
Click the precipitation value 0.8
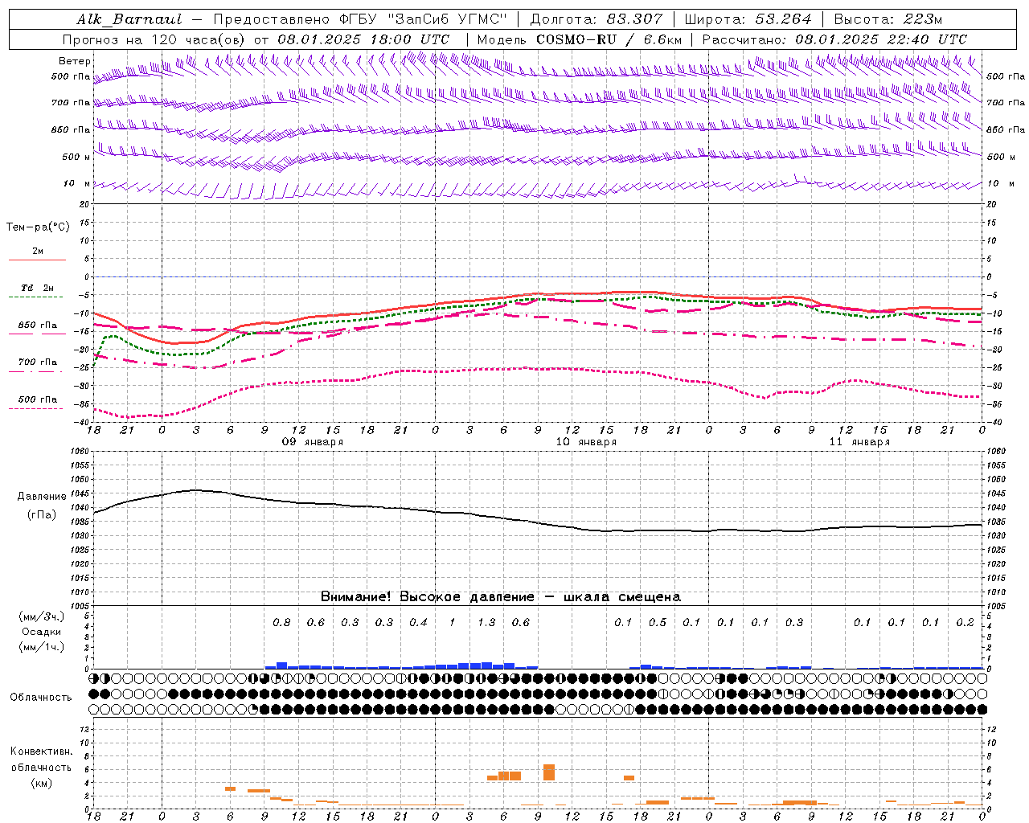[281, 622]
